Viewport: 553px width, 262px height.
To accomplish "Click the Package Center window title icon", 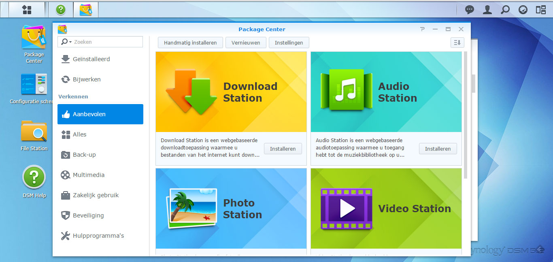I will click(x=62, y=29).
